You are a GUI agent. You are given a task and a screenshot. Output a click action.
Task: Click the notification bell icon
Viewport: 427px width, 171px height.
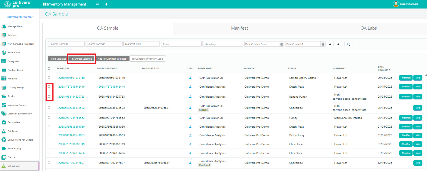(x=106, y=4)
